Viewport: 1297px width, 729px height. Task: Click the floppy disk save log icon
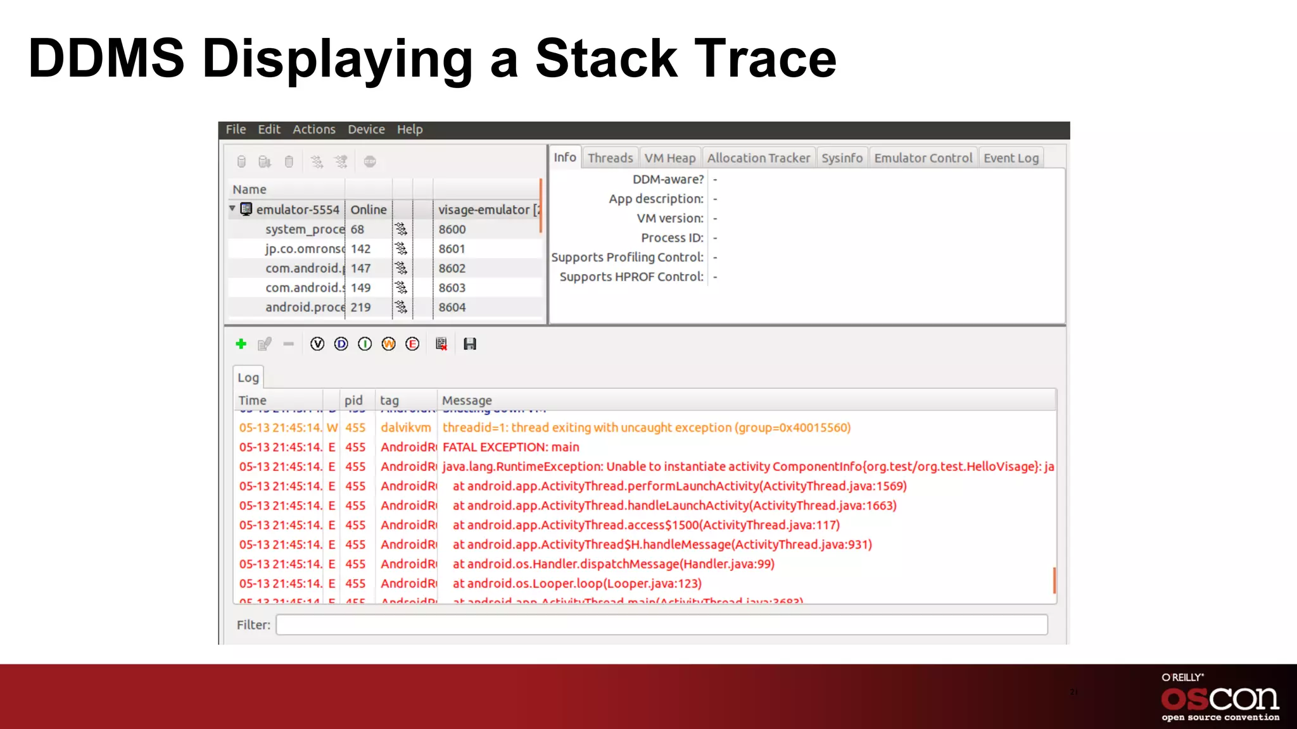coord(470,344)
